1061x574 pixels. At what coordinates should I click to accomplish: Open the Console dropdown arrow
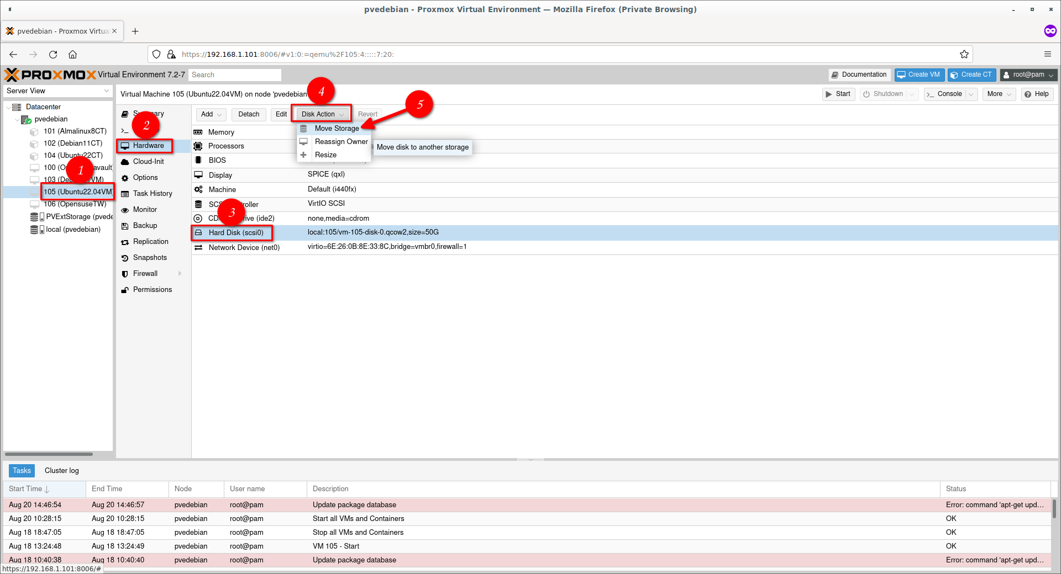click(970, 94)
